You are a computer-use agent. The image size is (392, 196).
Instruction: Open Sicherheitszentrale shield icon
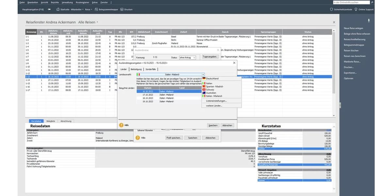(332, 9)
